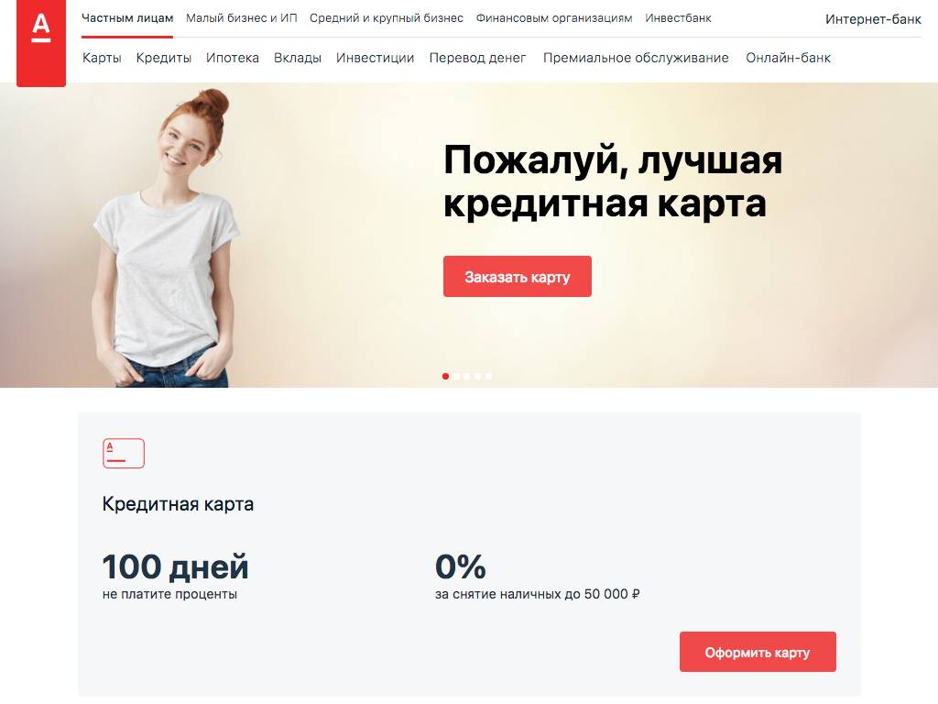Click the credit card outline icon

[124, 453]
